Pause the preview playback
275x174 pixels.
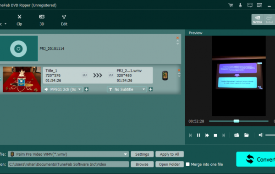[x=198, y=135]
